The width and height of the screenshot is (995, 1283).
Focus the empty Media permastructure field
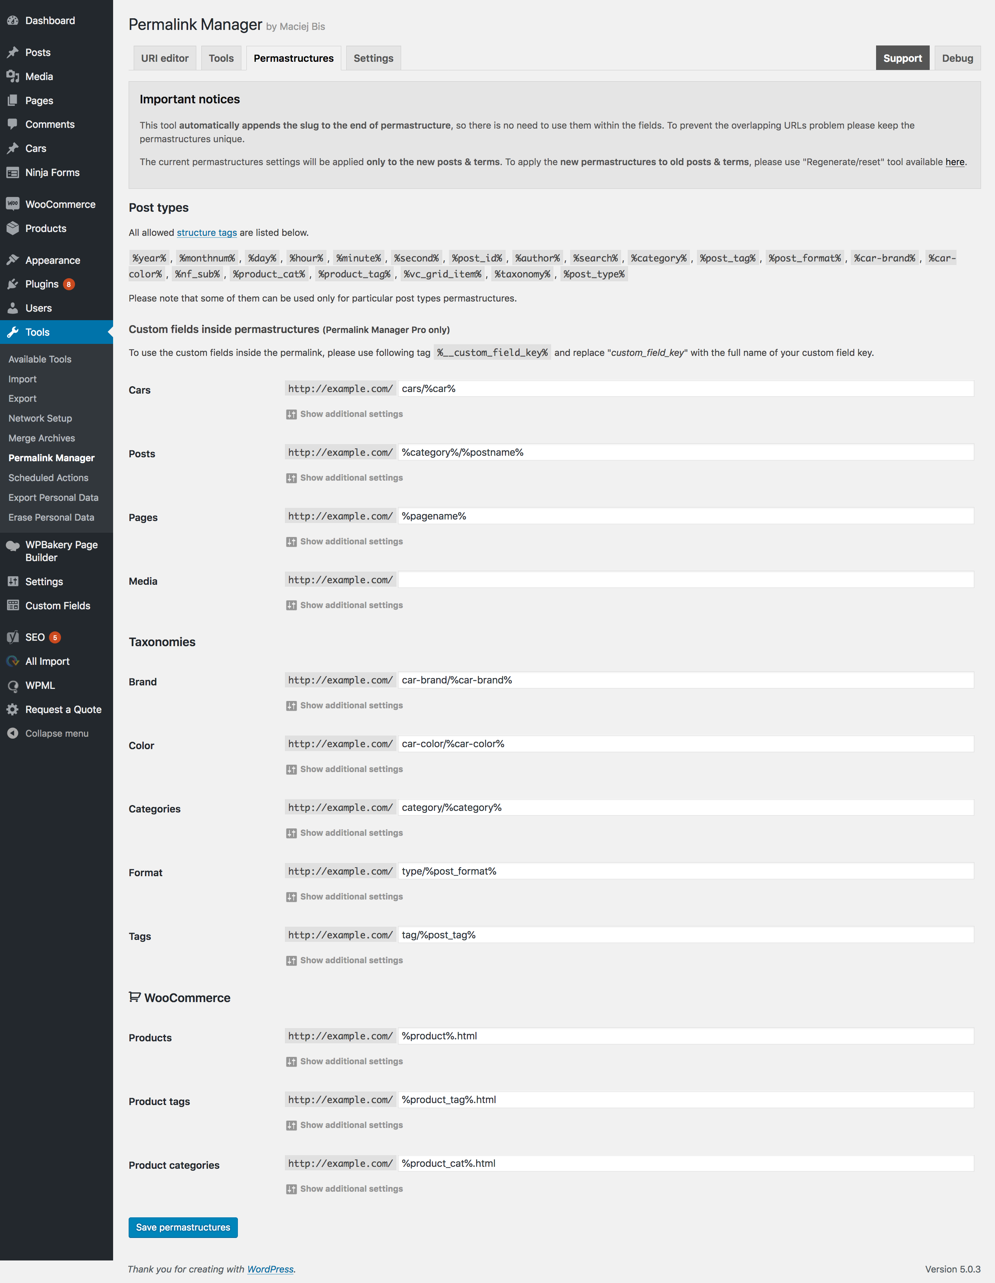(686, 580)
